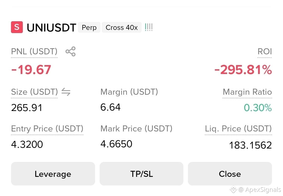This screenshot has height=196, width=283.
Task: Show PNL (USDT) label explanation
Action: pyautogui.click(x=34, y=52)
